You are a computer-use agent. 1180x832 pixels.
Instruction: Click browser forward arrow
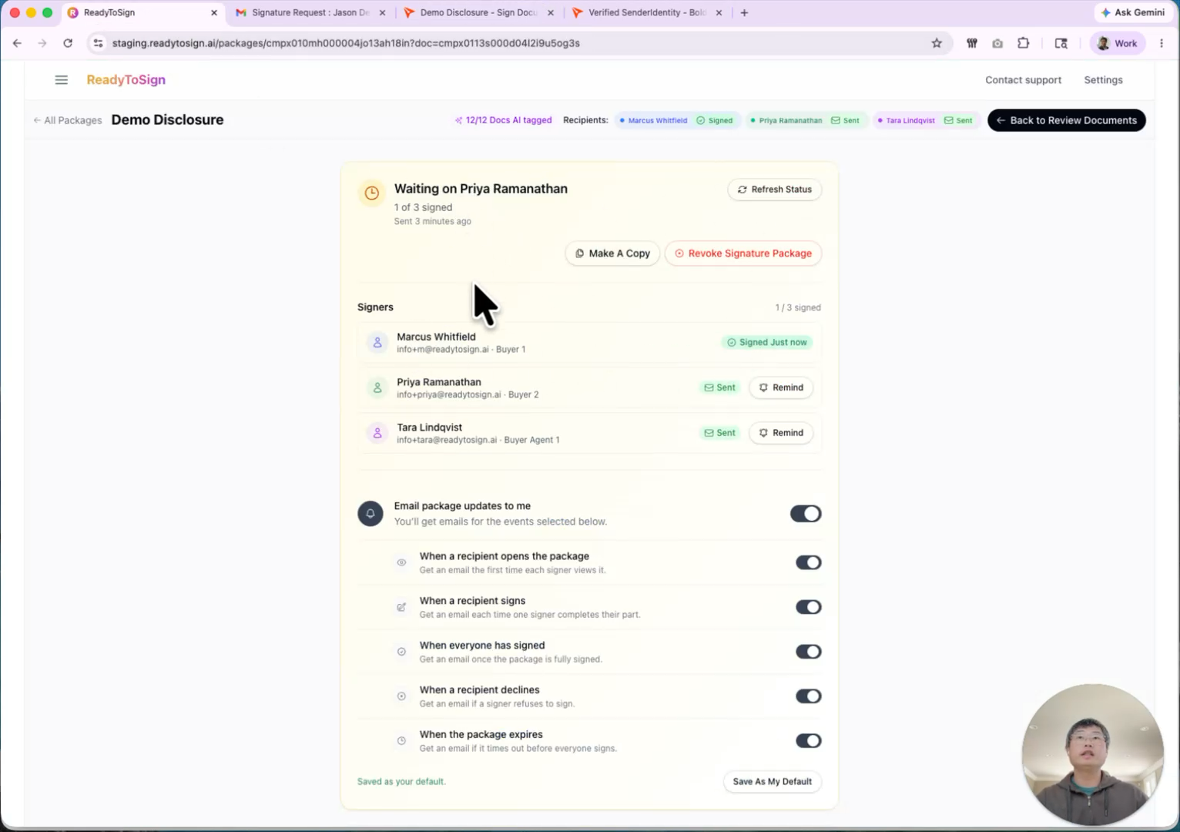click(x=42, y=43)
